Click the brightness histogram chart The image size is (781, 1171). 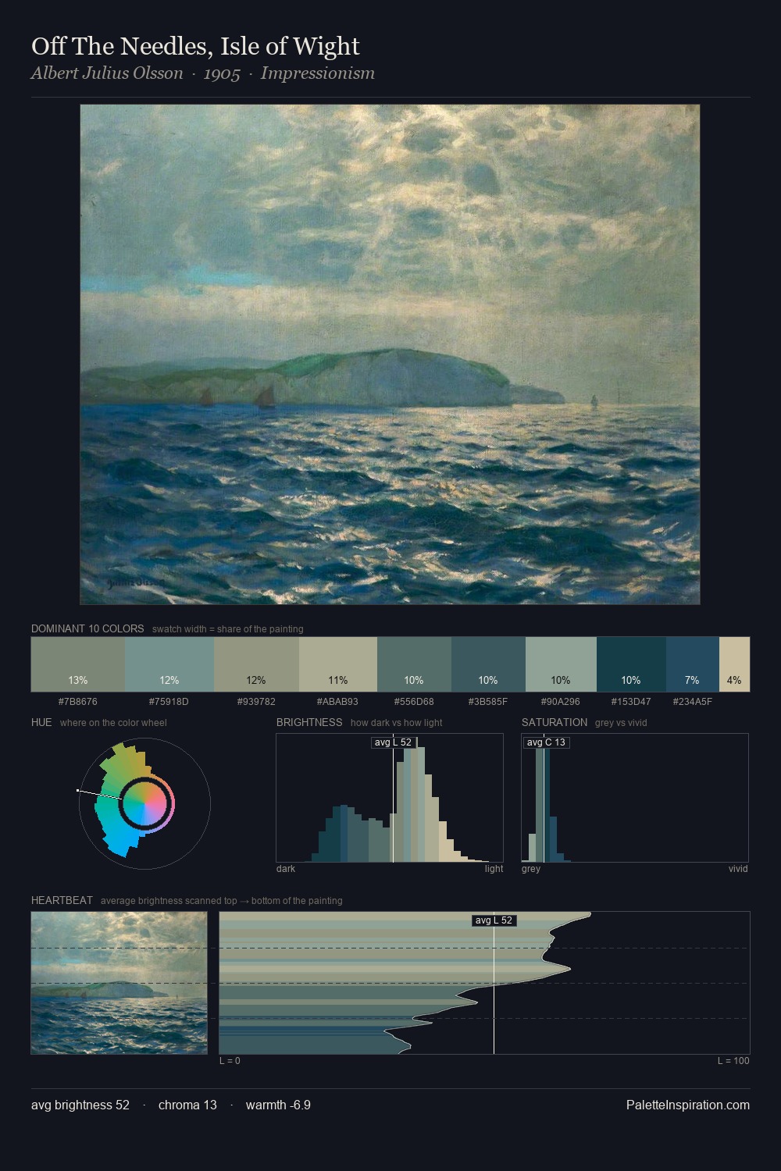pyautogui.click(x=390, y=798)
